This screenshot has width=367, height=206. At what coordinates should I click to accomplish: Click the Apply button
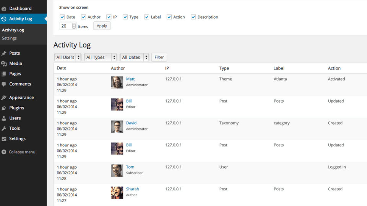pyautogui.click(x=102, y=26)
